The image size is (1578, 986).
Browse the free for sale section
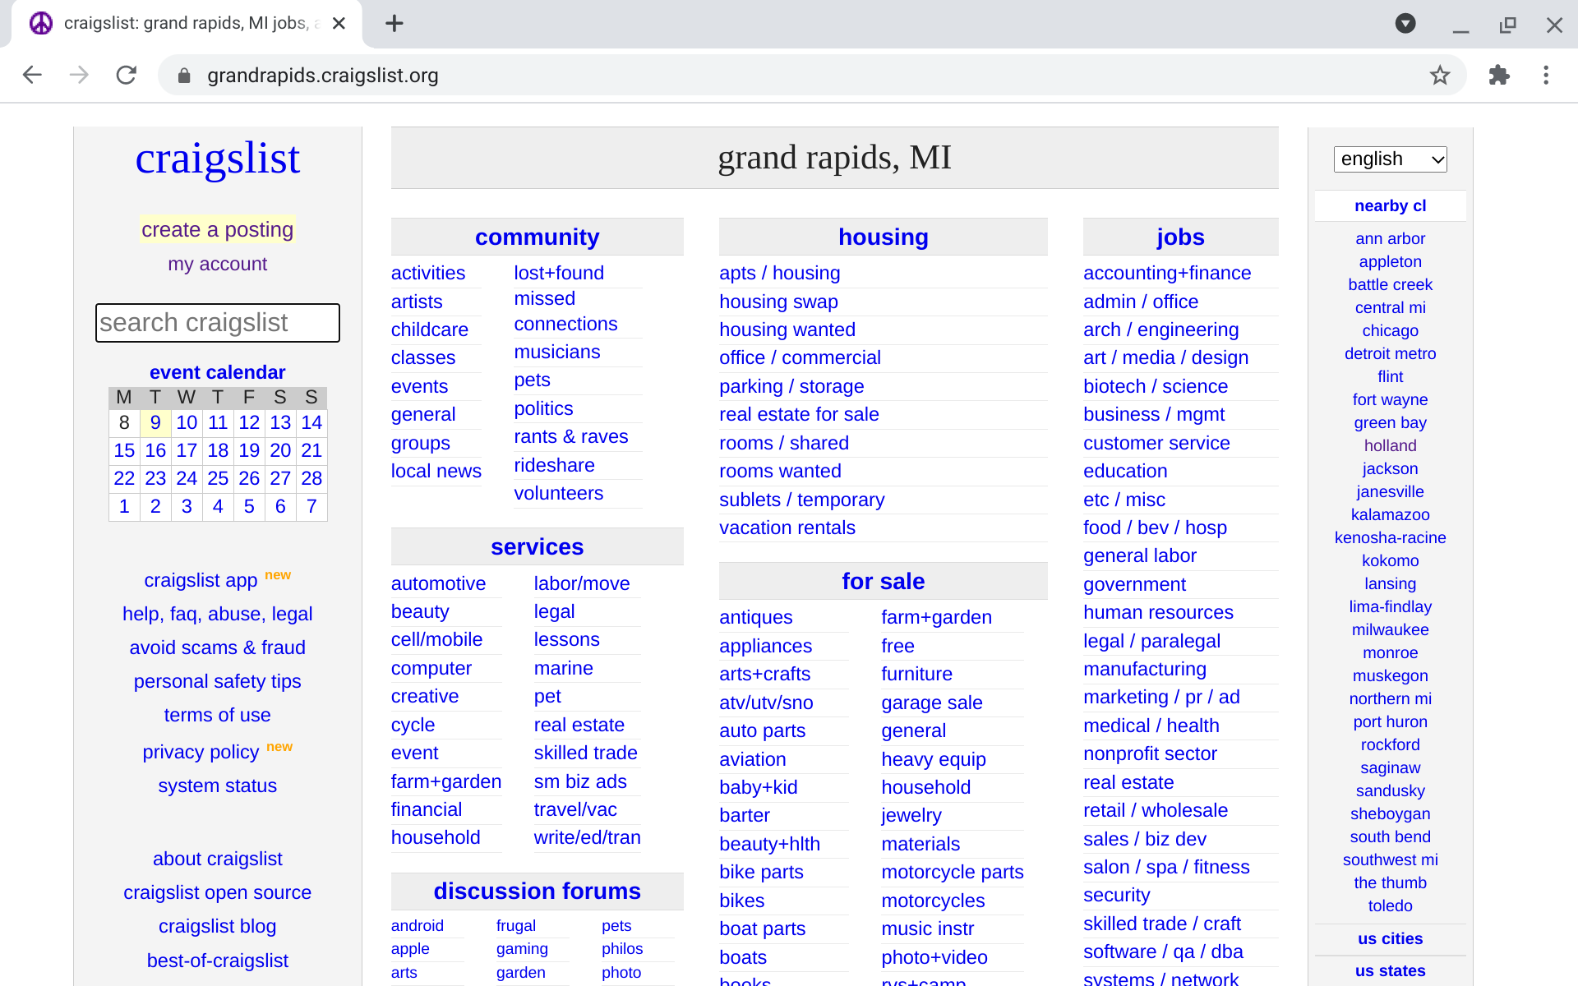[897, 646]
